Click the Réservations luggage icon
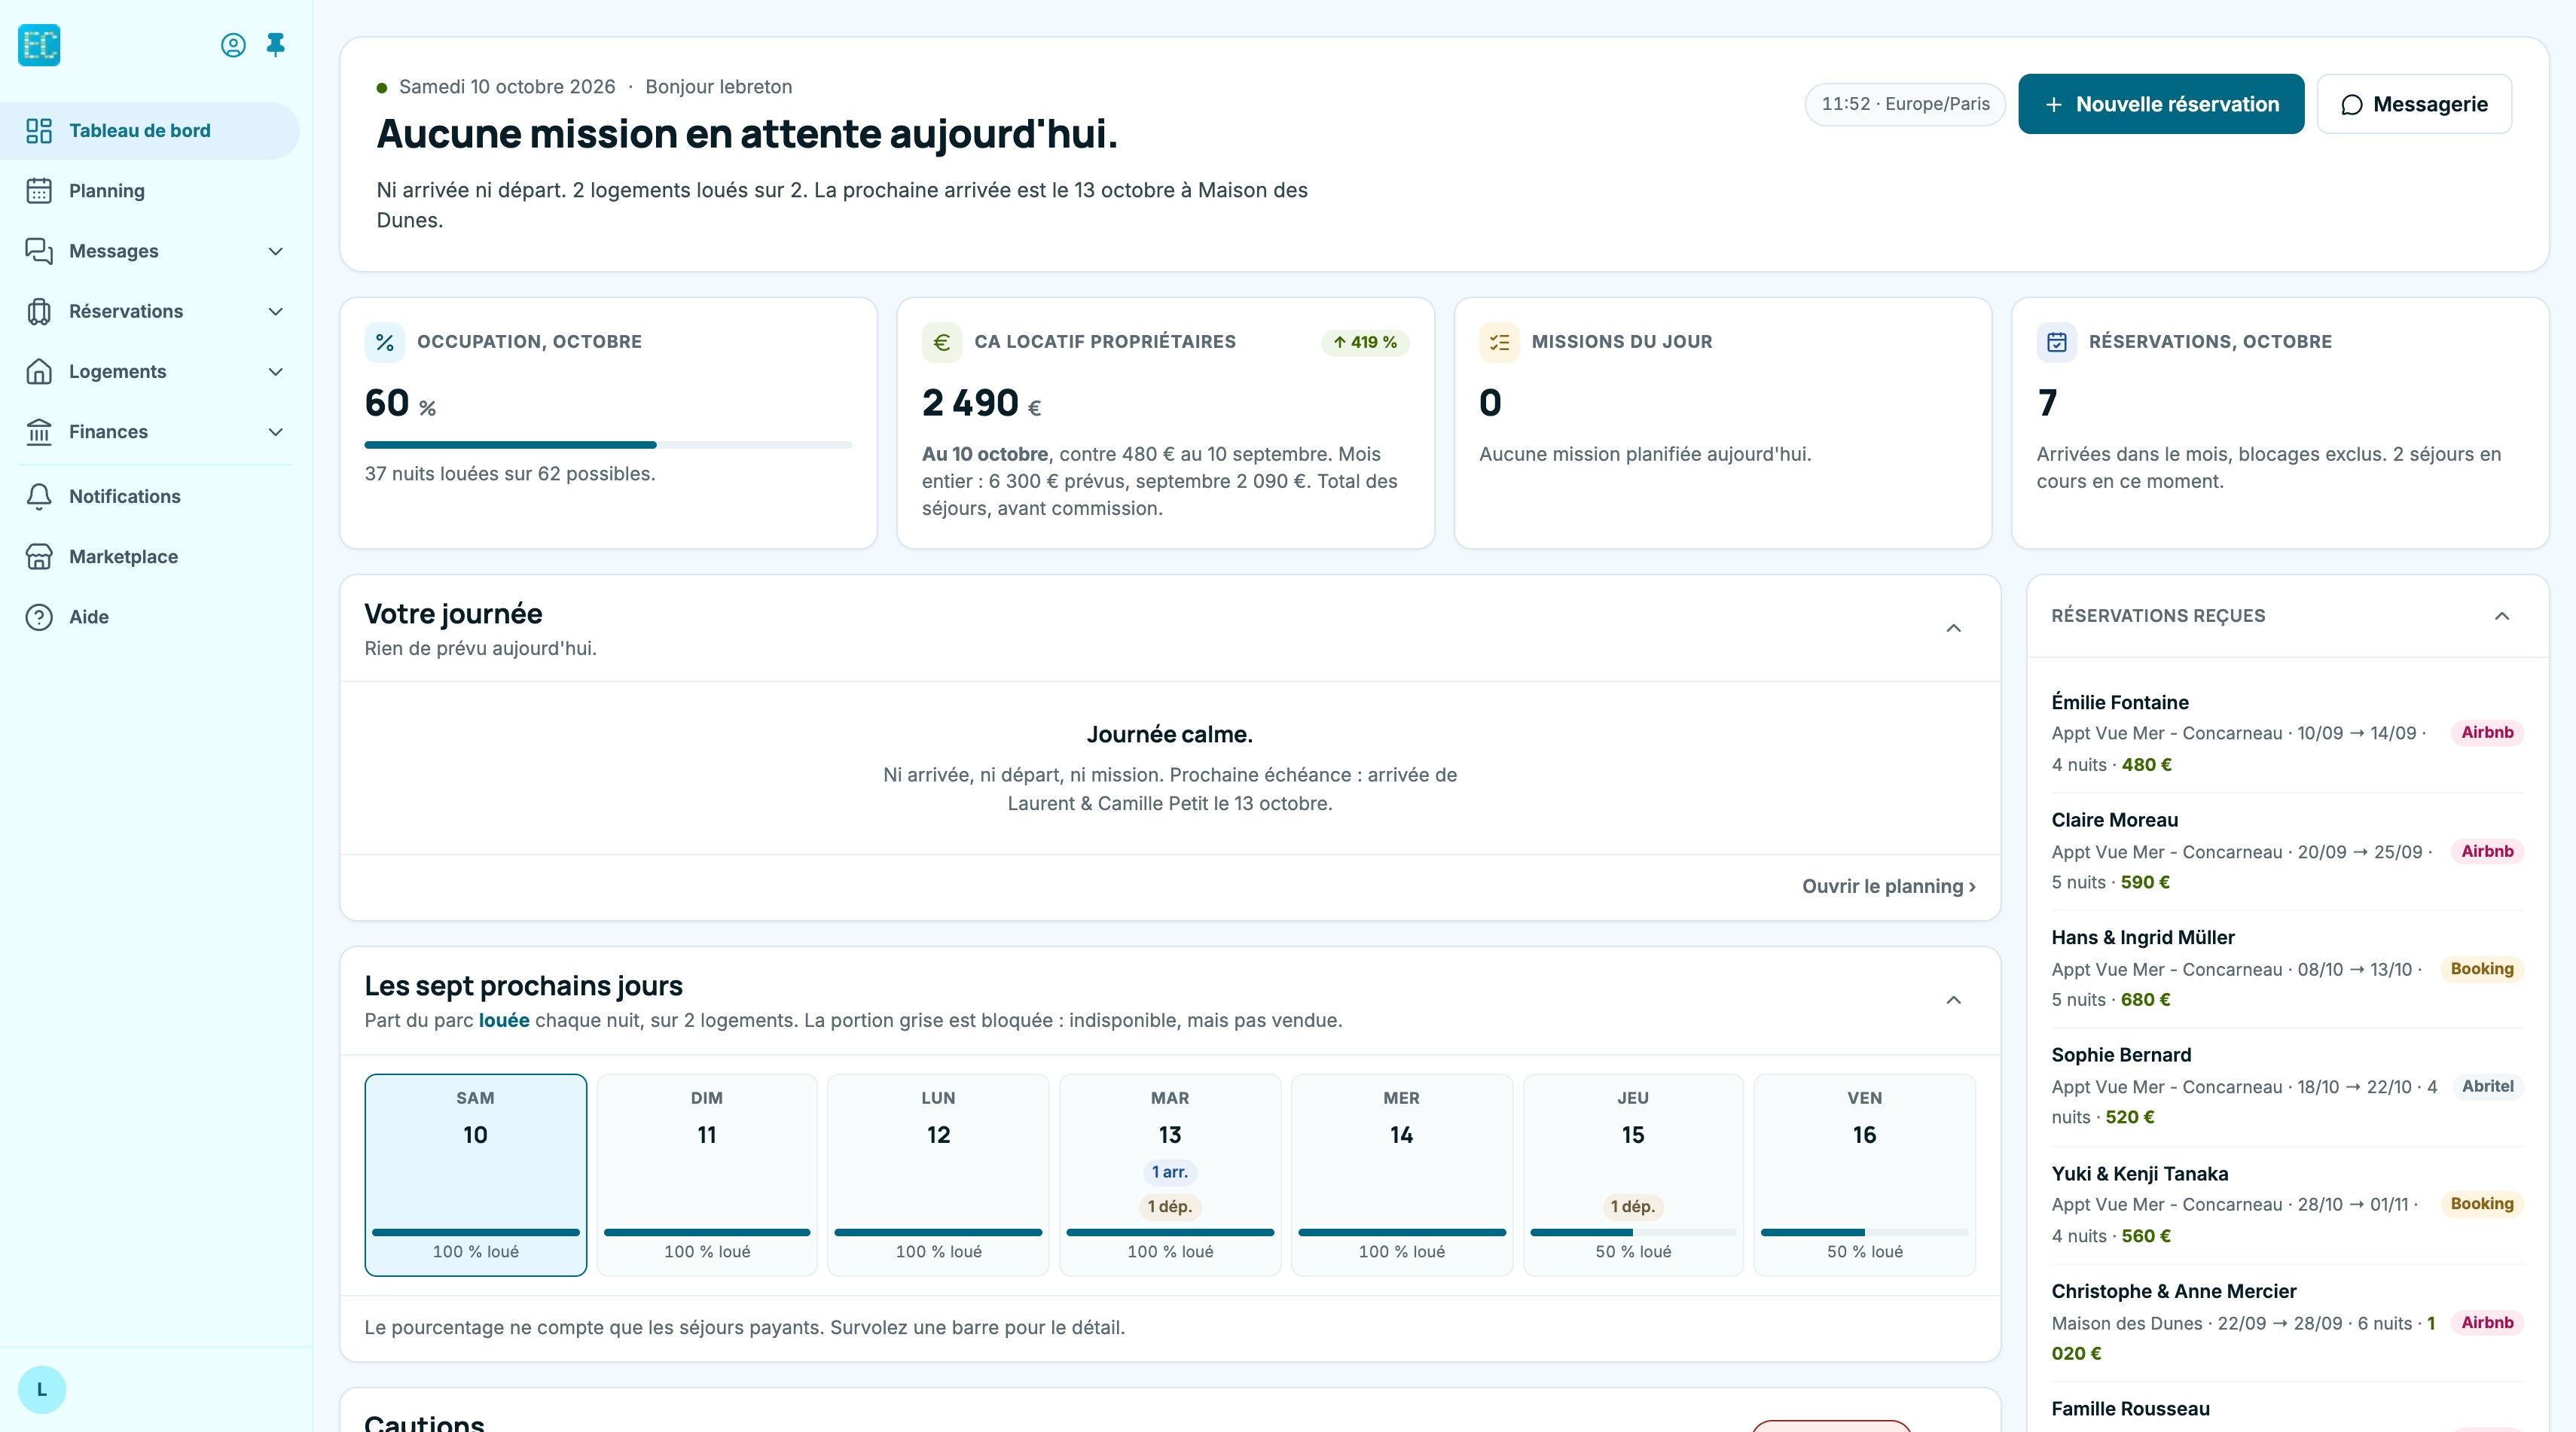2576x1432 pixels. 39,312
